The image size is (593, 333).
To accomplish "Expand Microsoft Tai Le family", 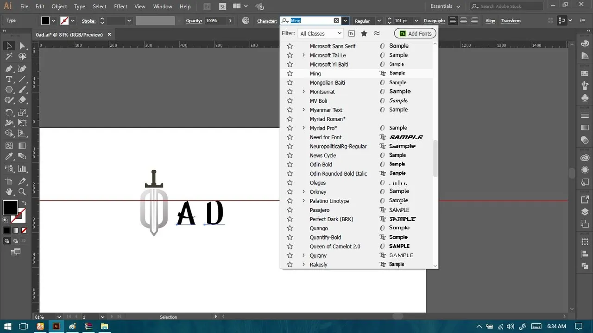I will click(x=303, y=55).
